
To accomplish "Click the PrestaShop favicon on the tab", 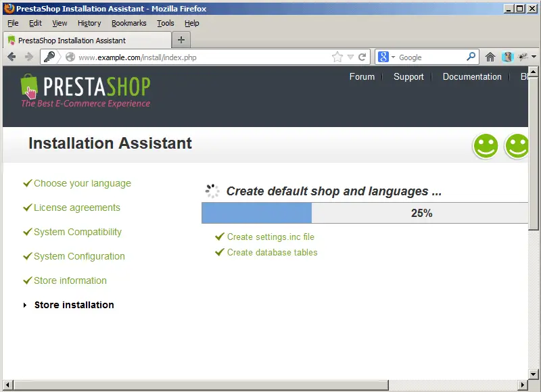I will pos(11,40).
